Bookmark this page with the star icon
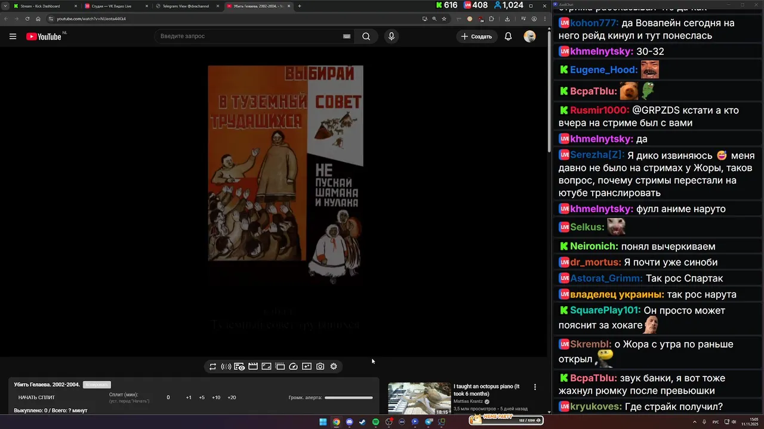Screen dimensions: 764x429 point(443,18)
